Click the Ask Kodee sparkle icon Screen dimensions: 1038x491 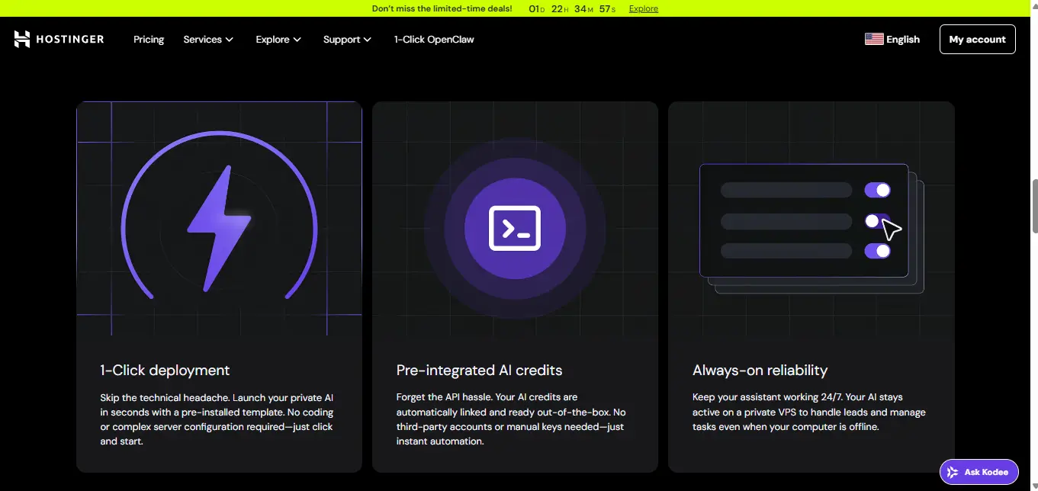click(953, 472)
